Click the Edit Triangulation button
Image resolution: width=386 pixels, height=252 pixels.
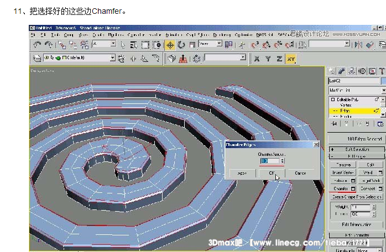coord(357,224)
